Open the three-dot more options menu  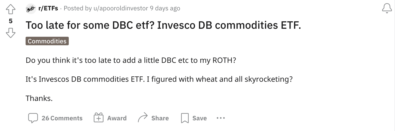[x=221, y=118]
